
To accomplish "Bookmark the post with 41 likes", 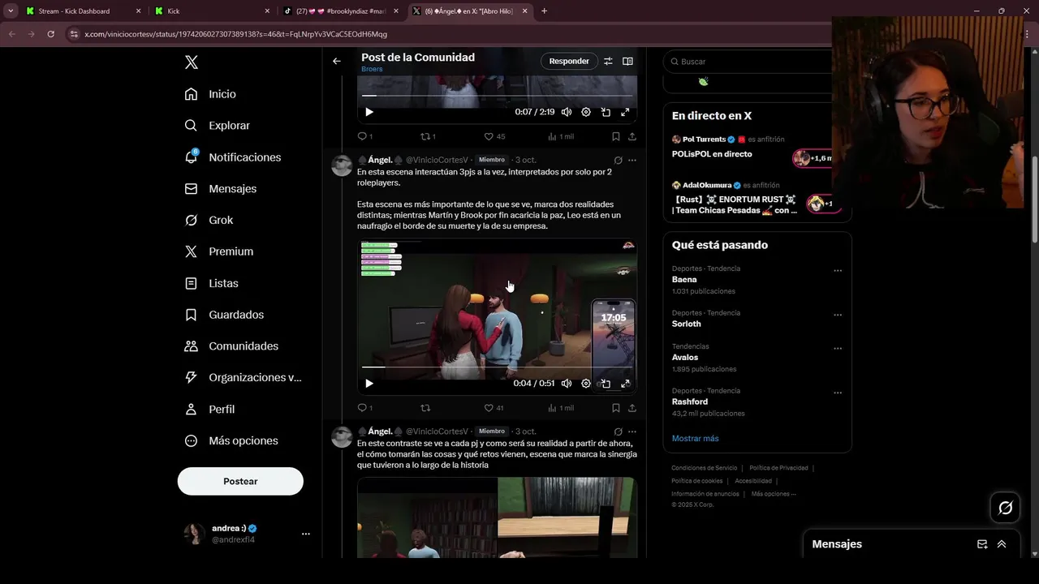I will pos(616,408).
